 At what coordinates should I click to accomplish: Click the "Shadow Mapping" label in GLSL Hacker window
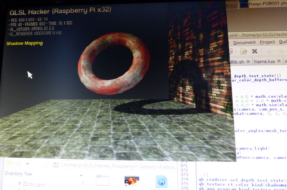25,43
